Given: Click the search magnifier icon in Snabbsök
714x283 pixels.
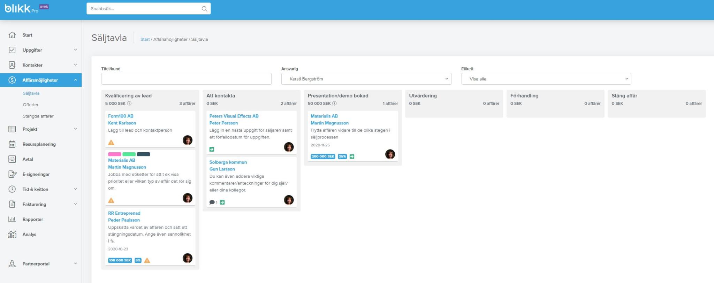Looking at the screenshot, I should tap(204, 9).
